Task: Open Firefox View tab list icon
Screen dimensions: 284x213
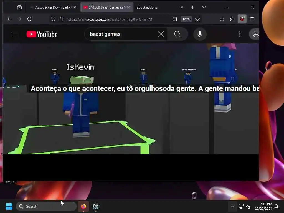Action: click(x=19, y=7)
